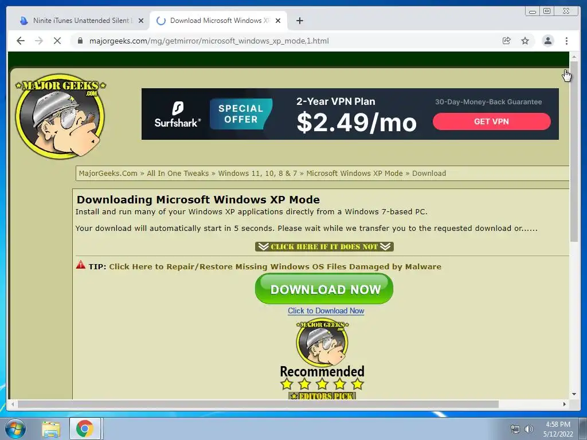Screen dimensions: 587x440
Task: Close the Ninite iTunes tab
Action: point(141,21)
